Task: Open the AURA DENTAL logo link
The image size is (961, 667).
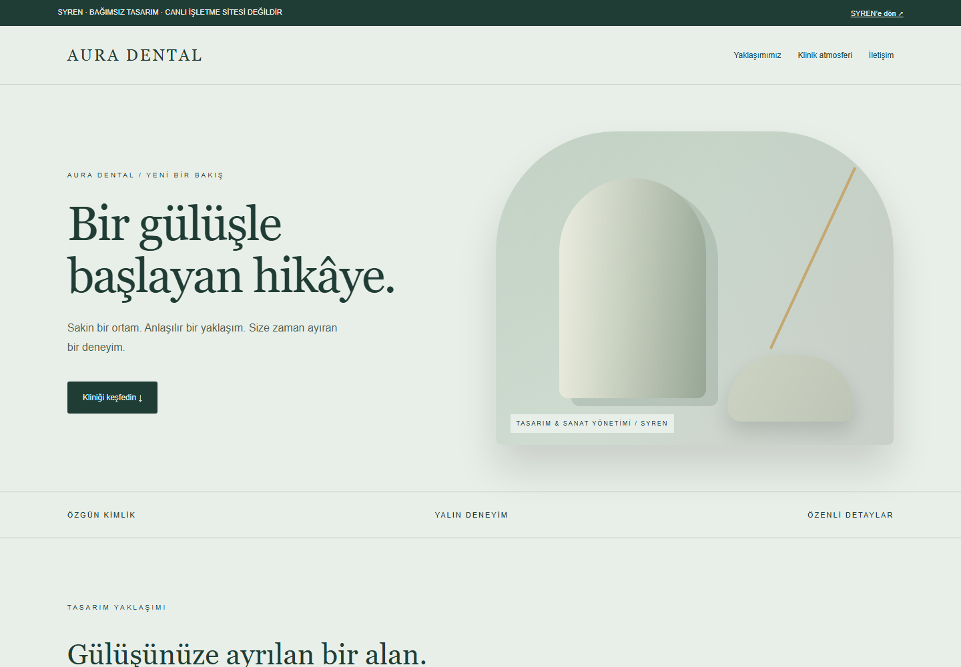Action: [x=134, y=55]
